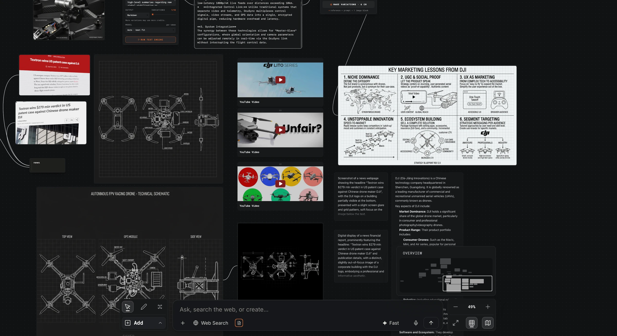Select the Digital display of a news financial note
The height and width of the screenshot is (336, 617).
tap(361, 256)
